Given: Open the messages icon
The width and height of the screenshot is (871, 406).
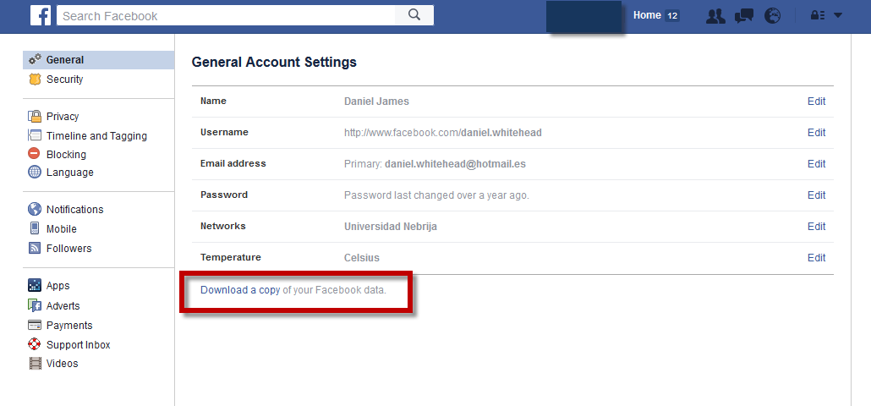Looking at the screenshot, I should point(744,15).
